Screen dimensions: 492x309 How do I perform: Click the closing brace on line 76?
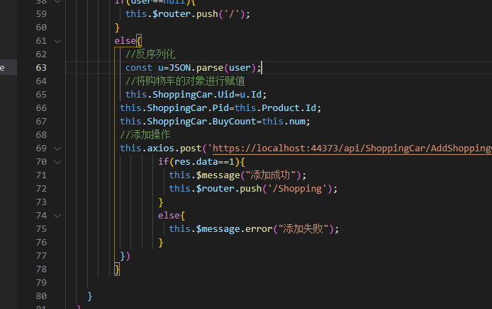click(161, 243)
